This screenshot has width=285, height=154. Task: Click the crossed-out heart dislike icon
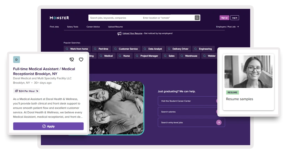click(x=72, y=59)
